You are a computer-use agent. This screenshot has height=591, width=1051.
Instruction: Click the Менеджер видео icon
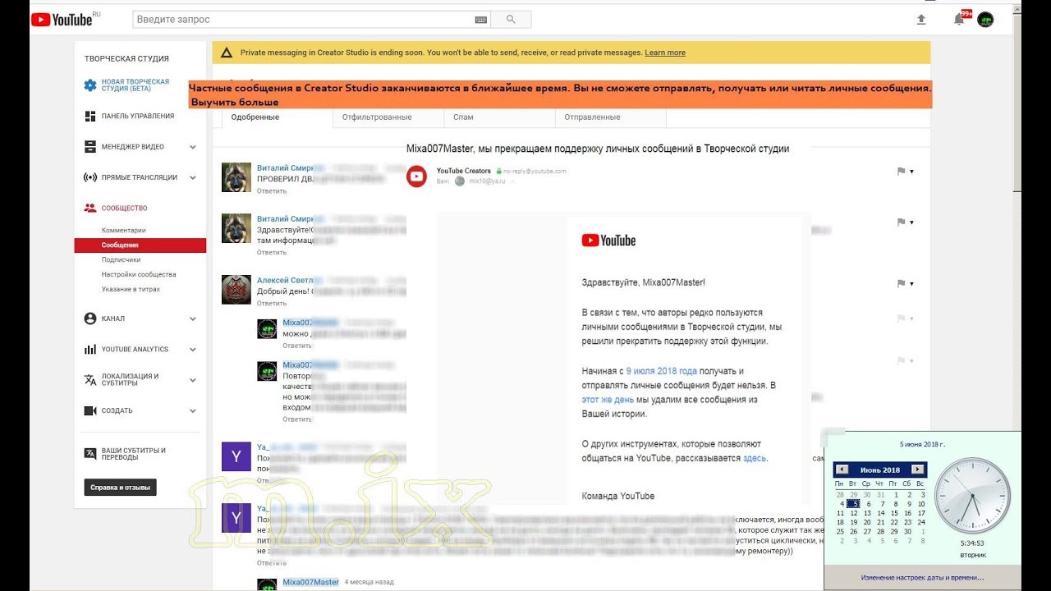[90, 147]
